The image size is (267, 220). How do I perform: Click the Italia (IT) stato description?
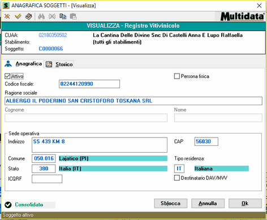(113, 169)
